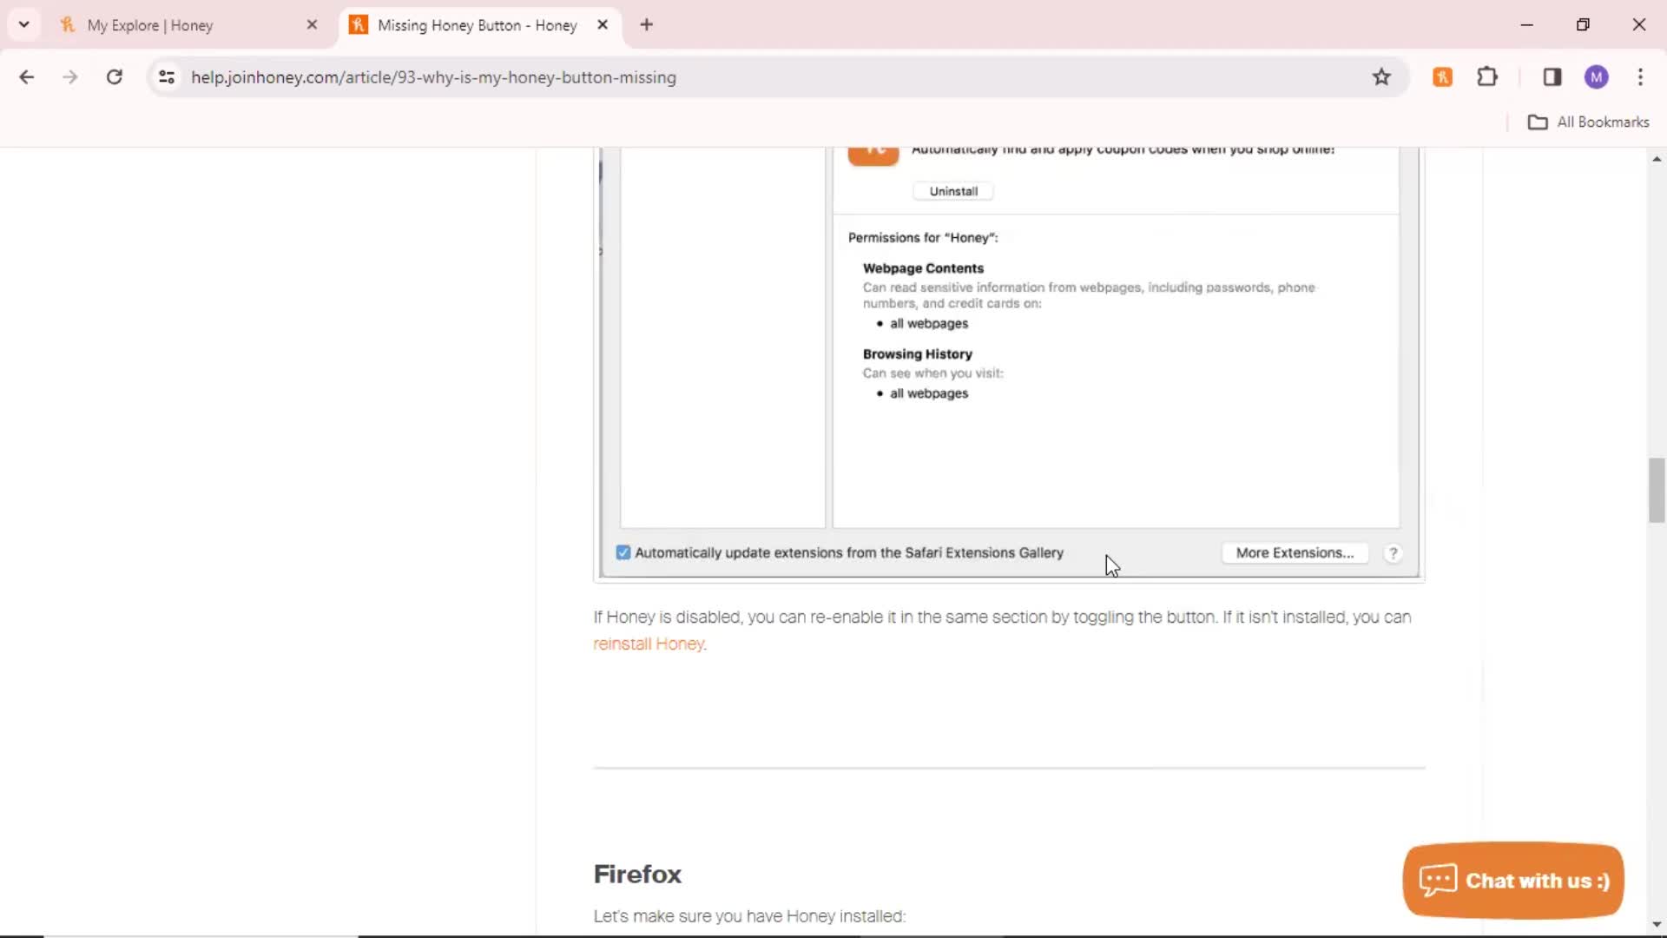
Task: Click the More Extensions button
Action: (1296, 552)
